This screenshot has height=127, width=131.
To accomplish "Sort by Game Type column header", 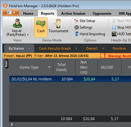I will 29,67.
